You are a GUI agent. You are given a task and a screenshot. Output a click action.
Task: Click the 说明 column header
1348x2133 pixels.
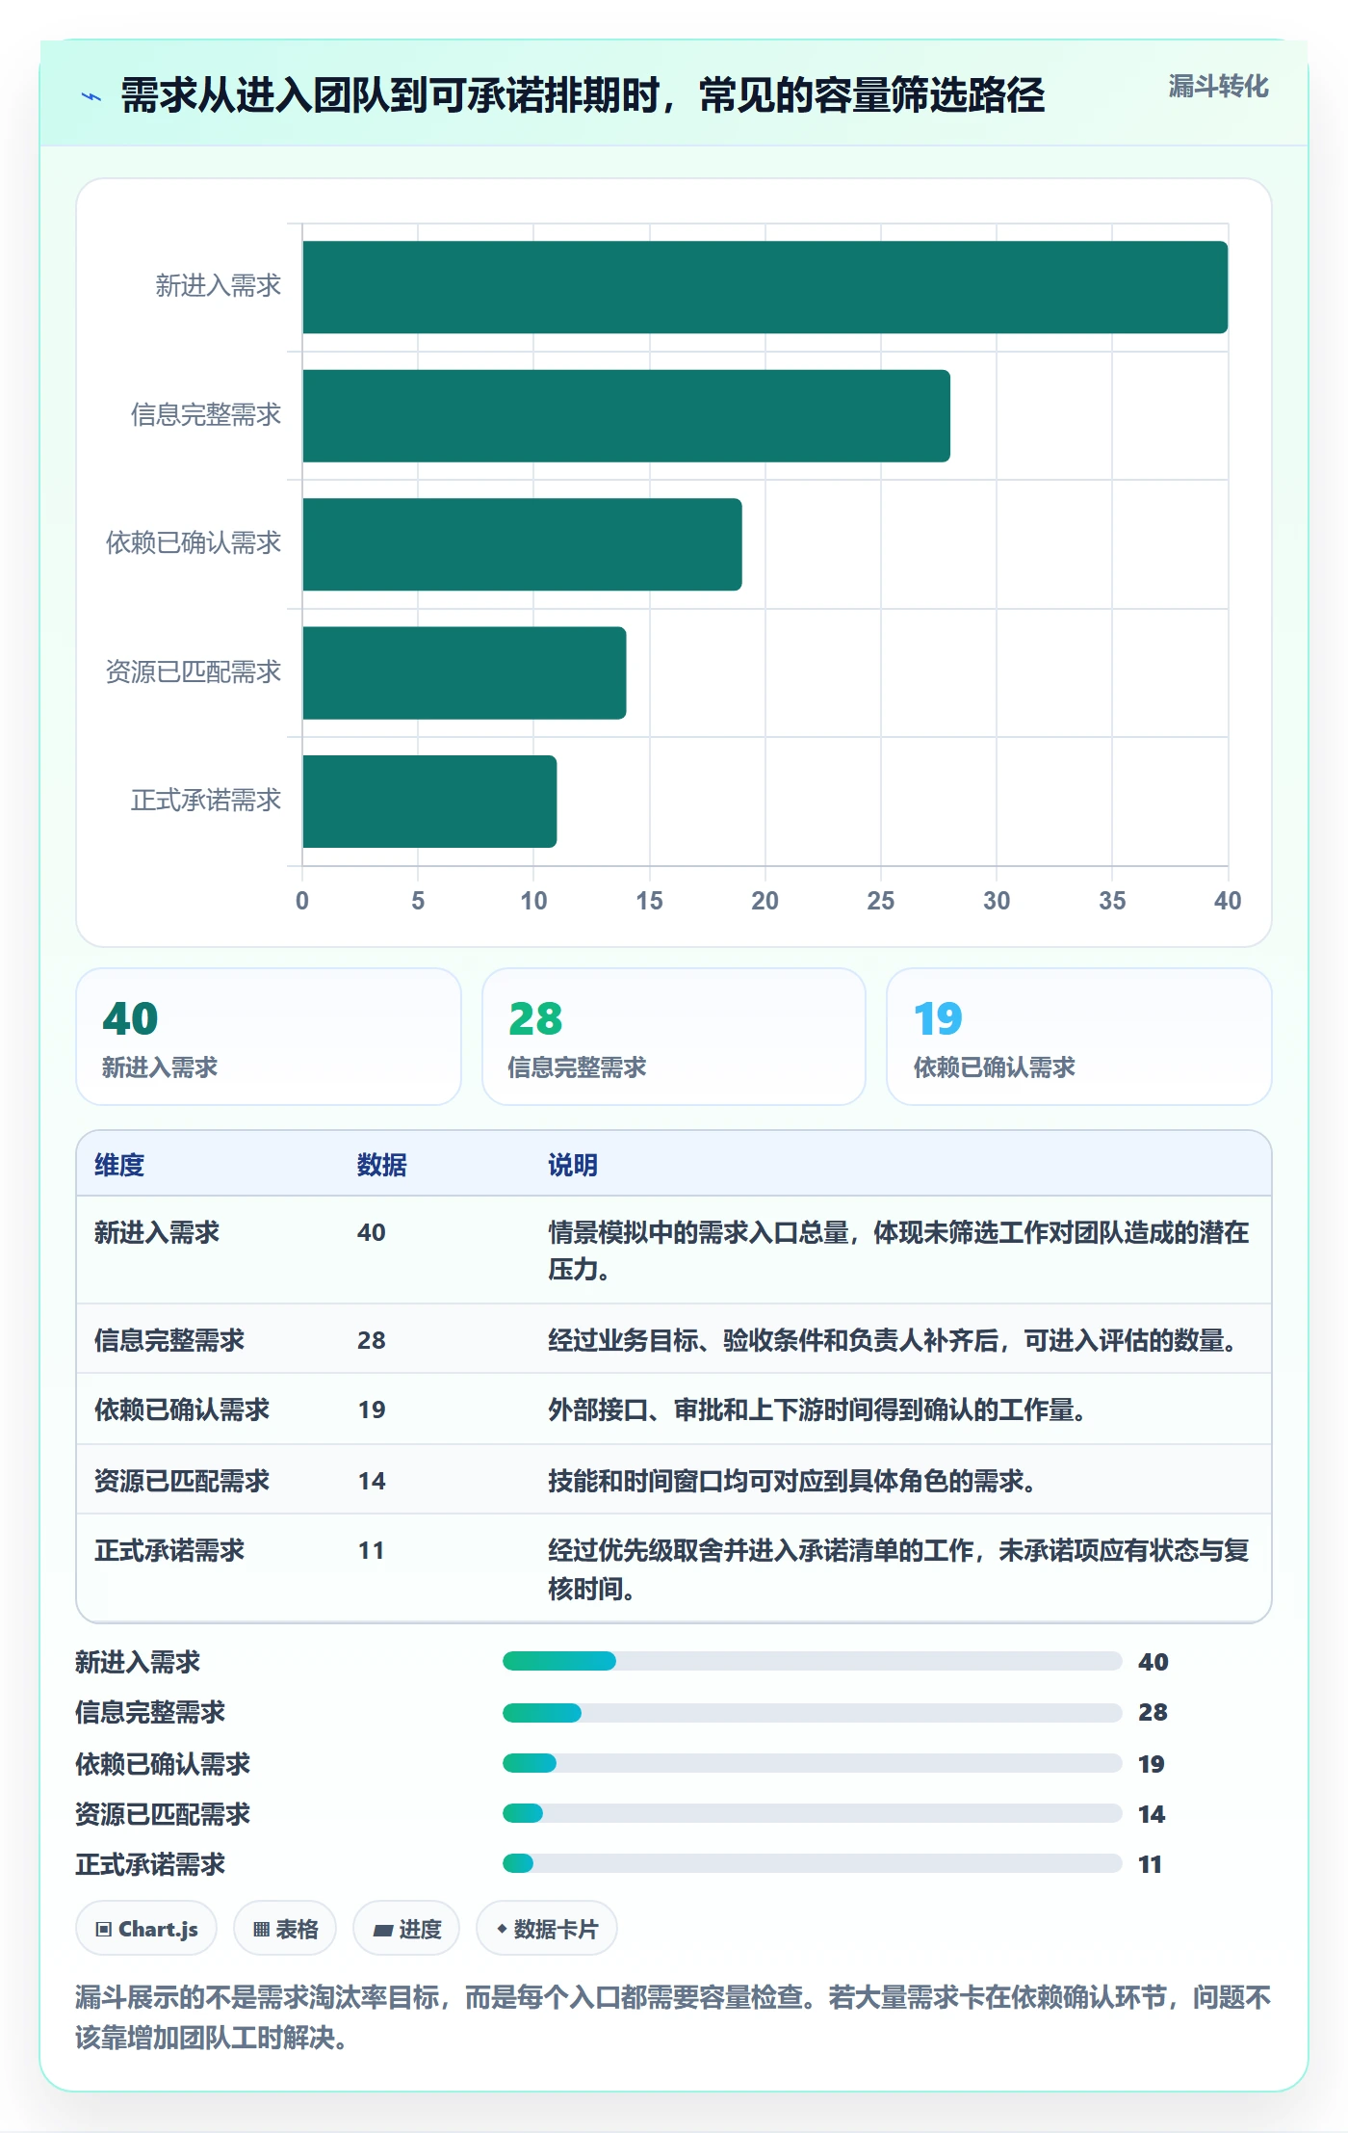tap(573, 1165)
